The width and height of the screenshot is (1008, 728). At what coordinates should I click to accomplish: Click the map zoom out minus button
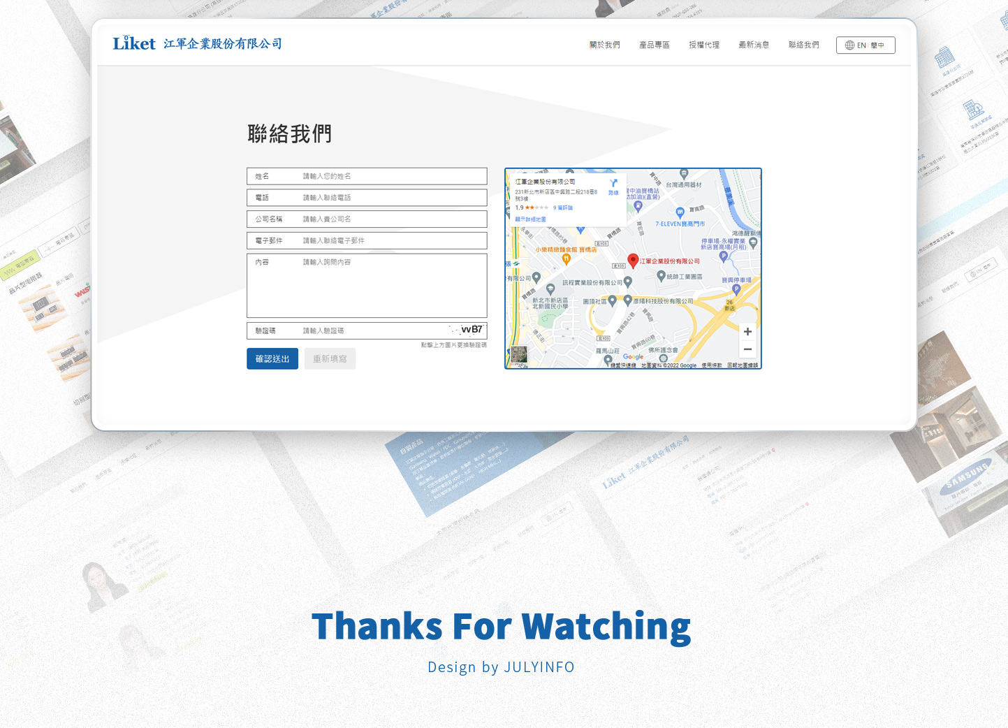tap(747, 349)
